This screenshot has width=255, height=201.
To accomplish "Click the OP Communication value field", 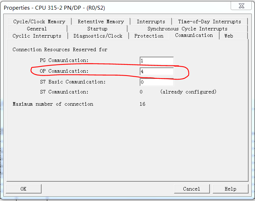I will [157, 72].
